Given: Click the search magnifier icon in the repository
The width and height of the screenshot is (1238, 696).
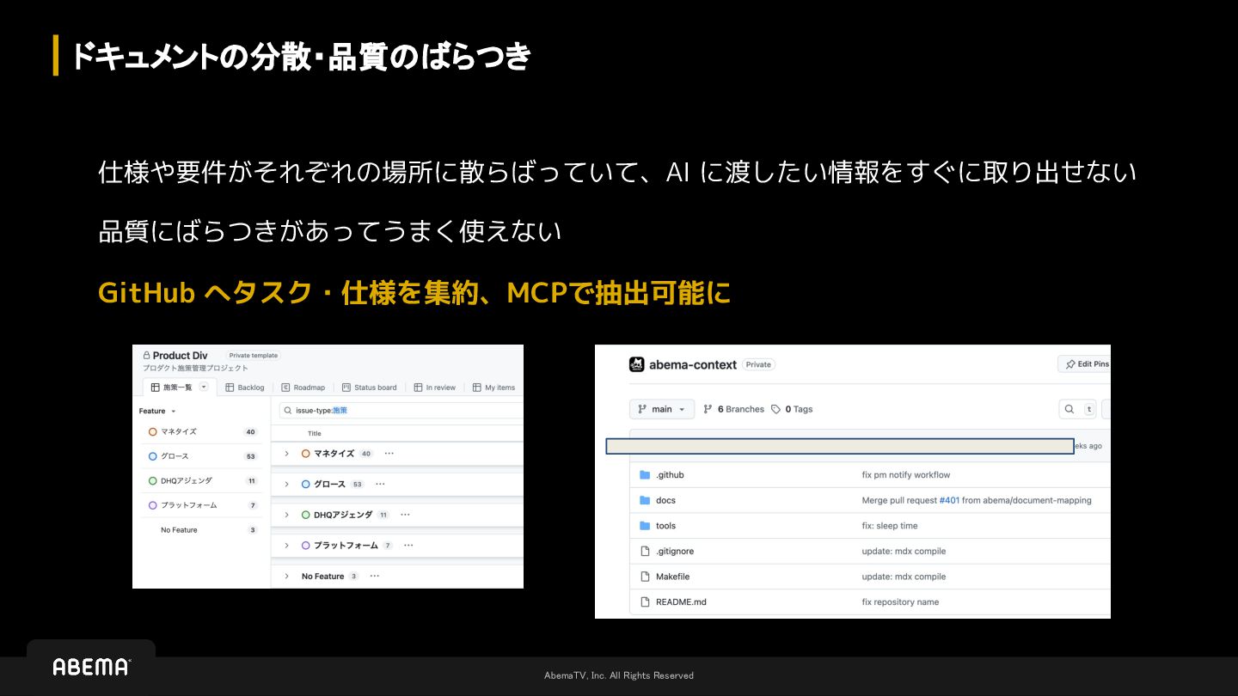Looking at the screenshot, I should (1069, 409).
